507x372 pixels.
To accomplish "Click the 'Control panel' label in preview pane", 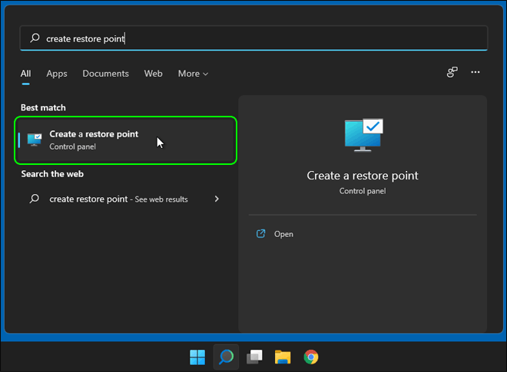I will [x=363, y=191].
